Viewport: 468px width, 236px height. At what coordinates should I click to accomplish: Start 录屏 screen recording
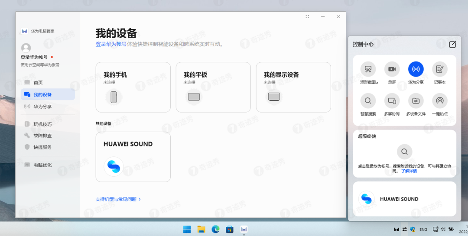point(392,69)
